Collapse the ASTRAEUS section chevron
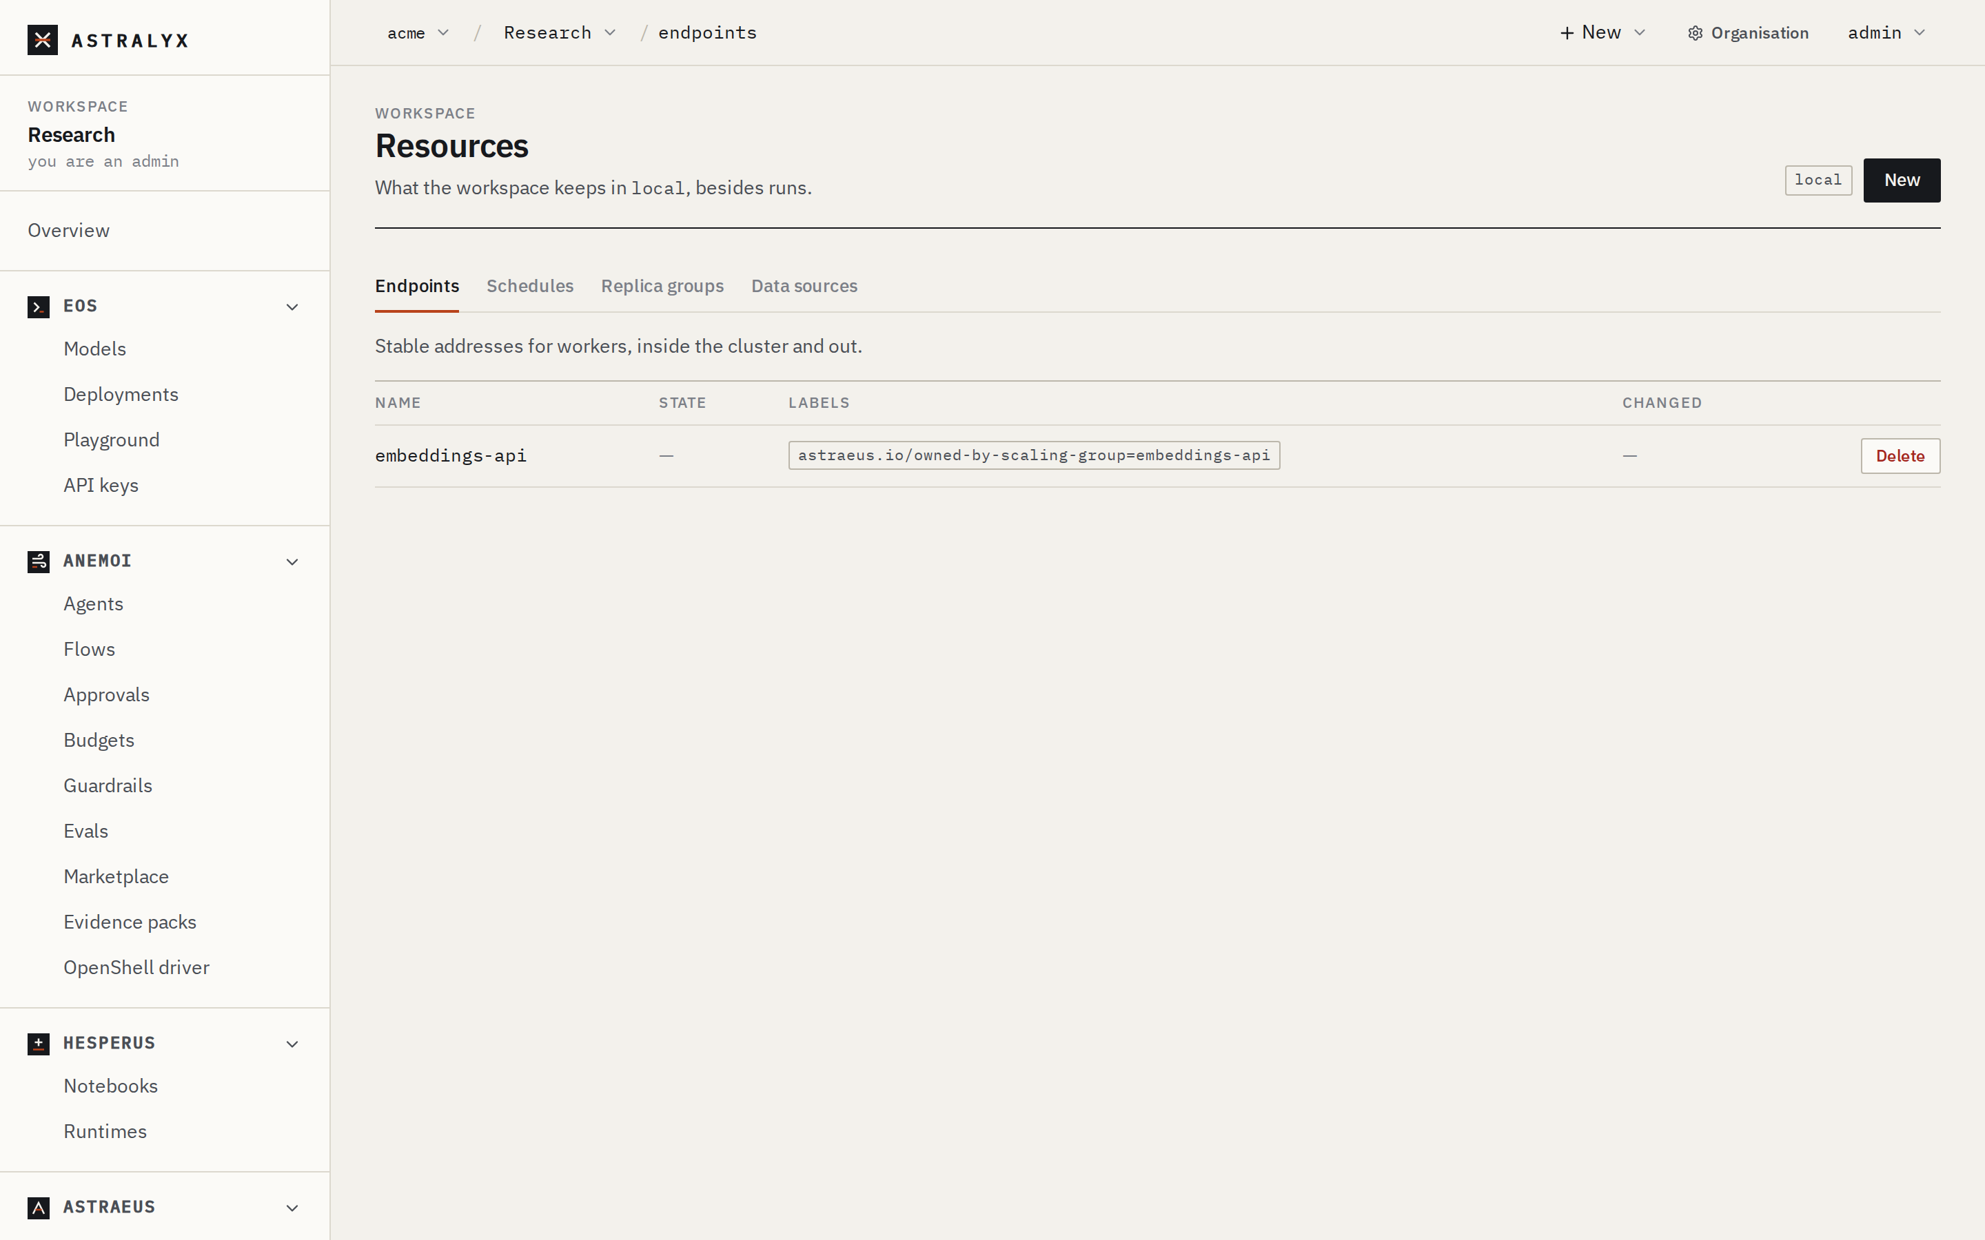Viewport: 1985px width, 1240px height. pyautogui.click(x=292, y=1208)
